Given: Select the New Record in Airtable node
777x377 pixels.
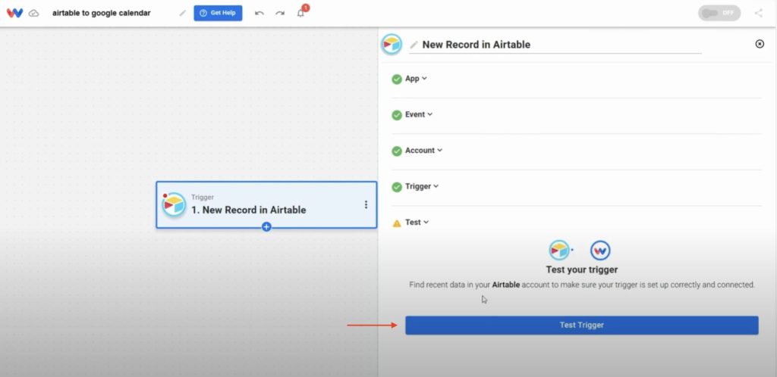Looking at the screenshot, I should click(x=266, y=204).
